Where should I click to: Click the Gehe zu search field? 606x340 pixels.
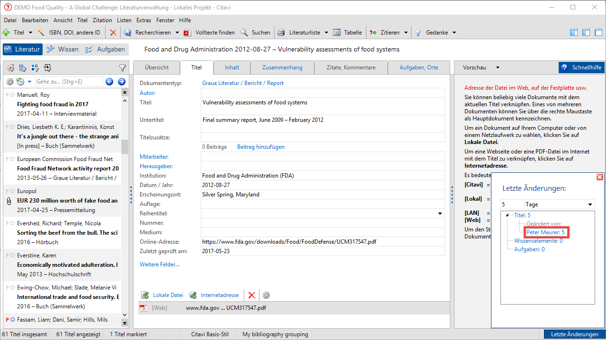click(69, 82)
